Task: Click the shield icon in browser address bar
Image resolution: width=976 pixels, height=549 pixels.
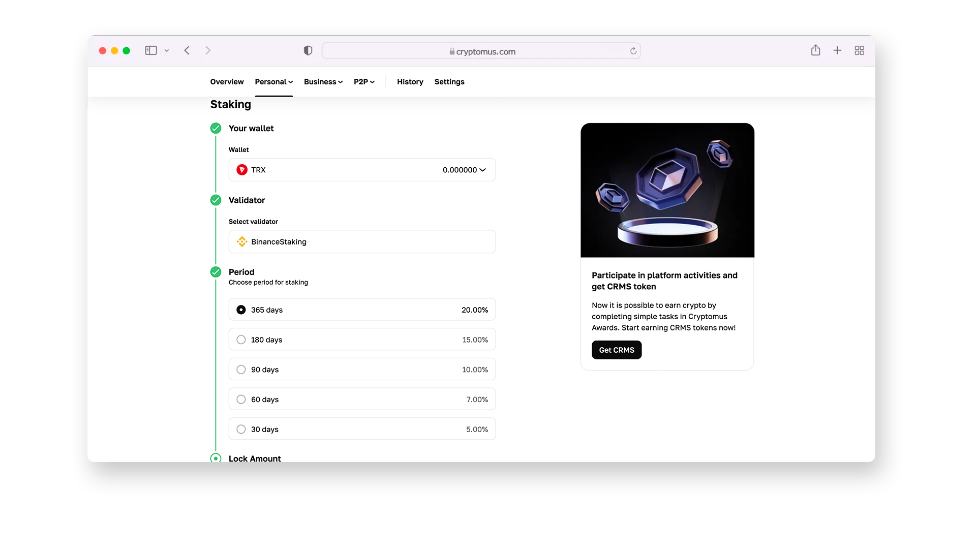Action: coord(308,51)
